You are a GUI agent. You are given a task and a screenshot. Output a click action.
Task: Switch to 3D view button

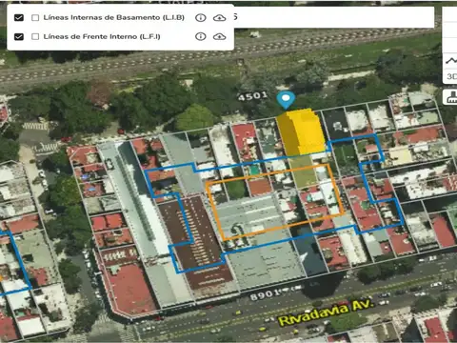click(x=451, y=76)
